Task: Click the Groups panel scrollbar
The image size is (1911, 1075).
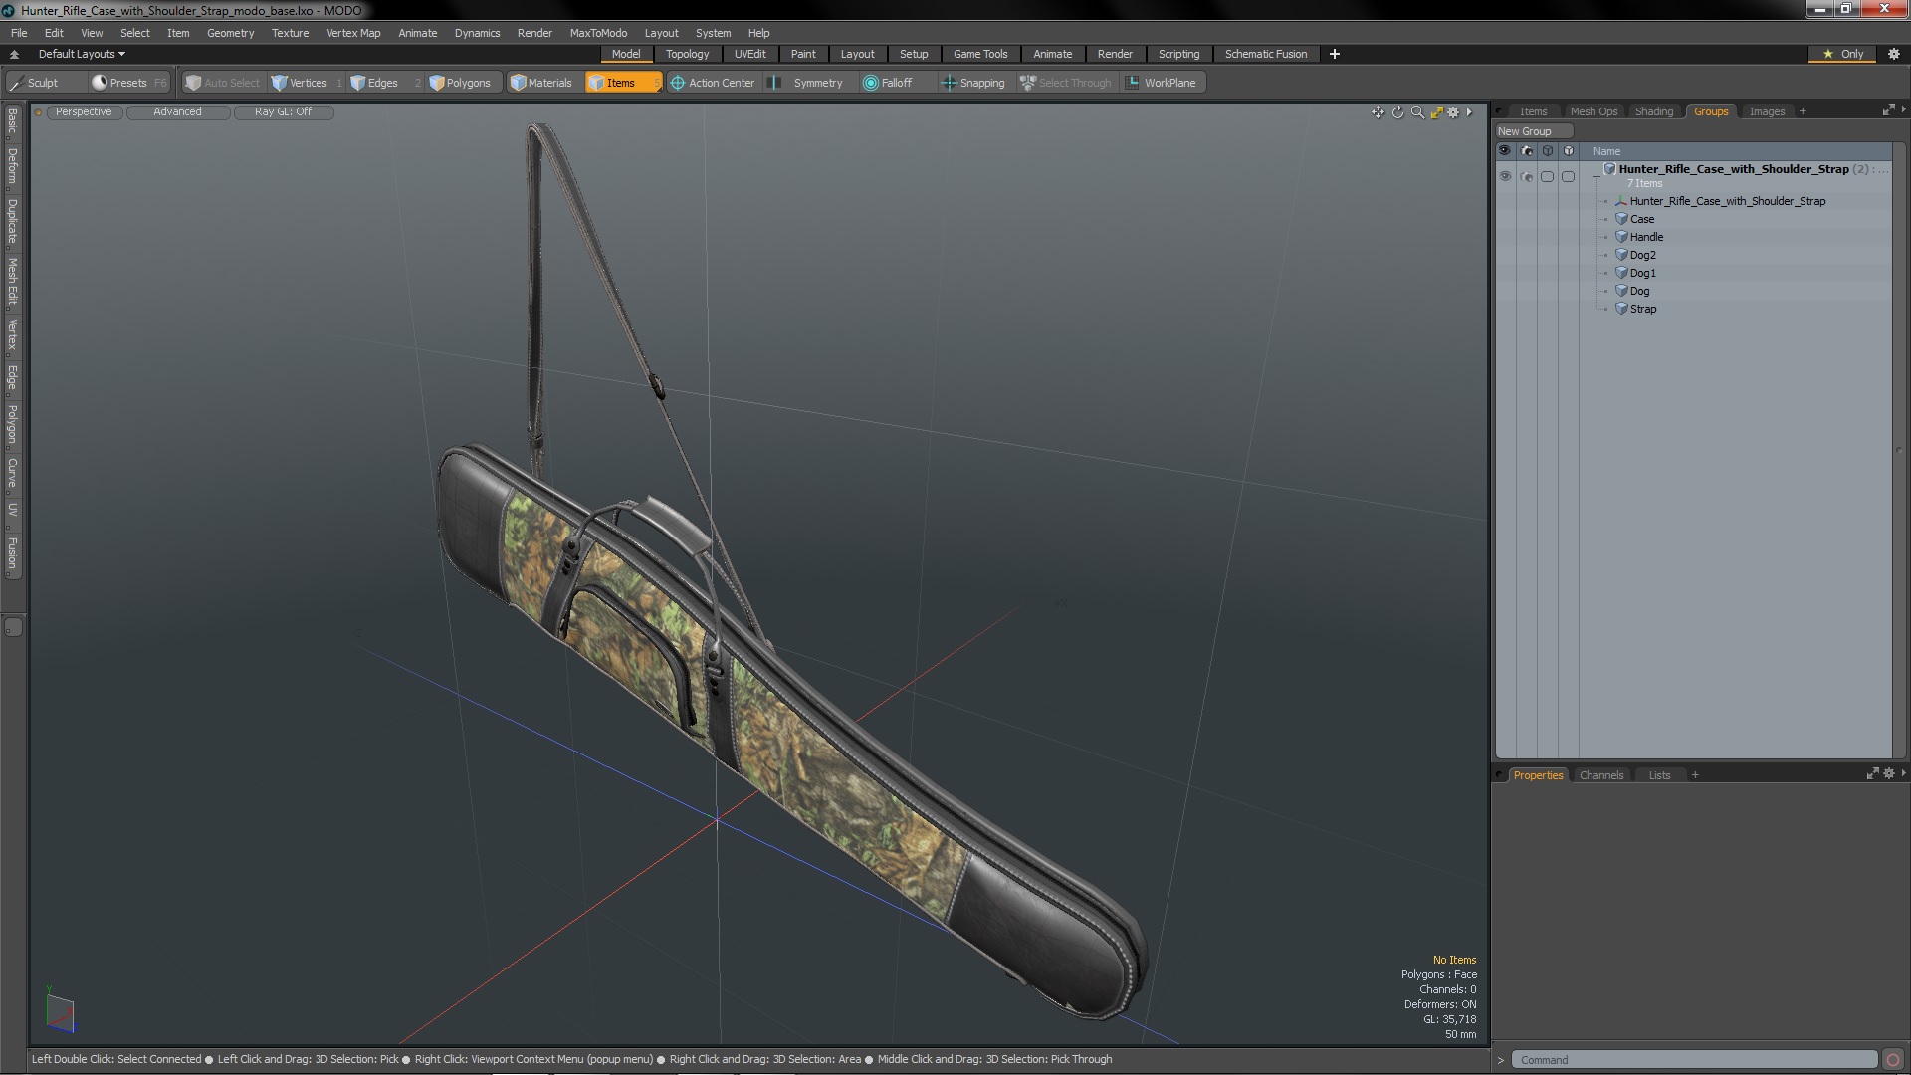Action: coord(1899,450)
